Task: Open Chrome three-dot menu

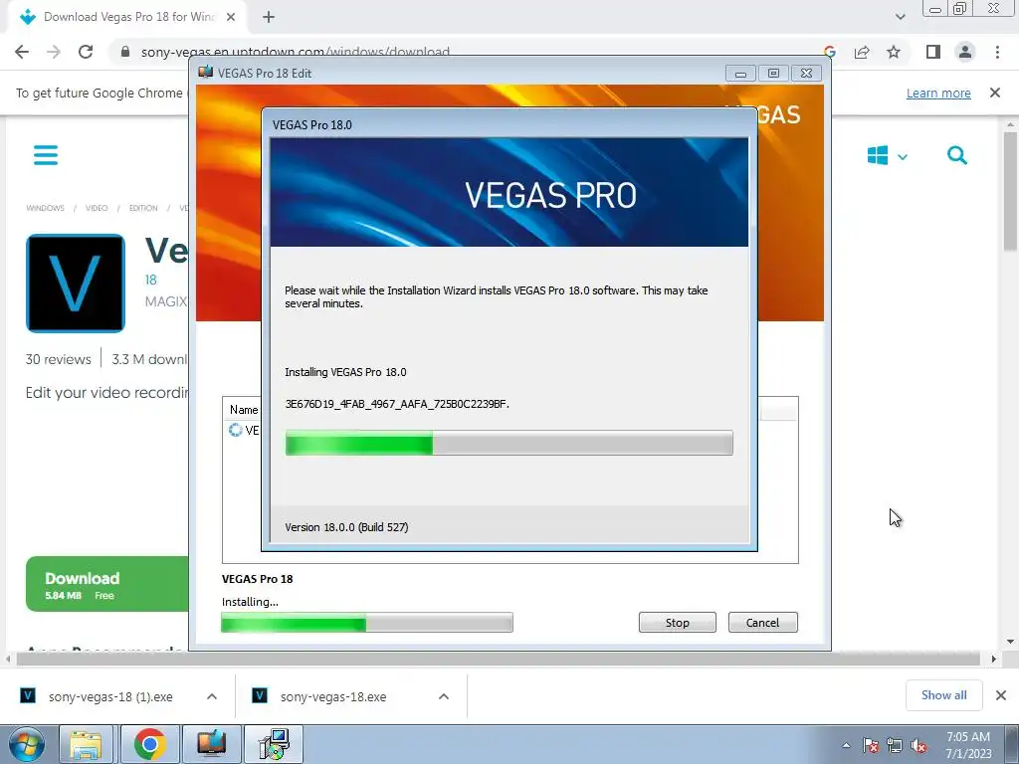Action: 997,52
